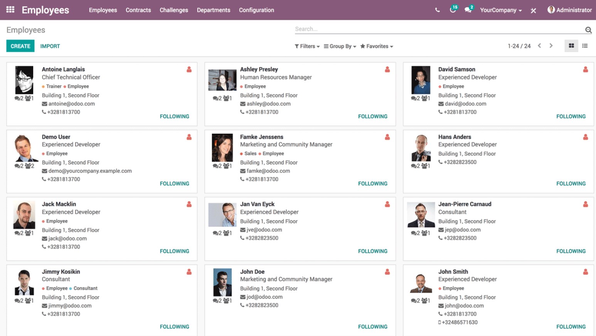Click Chief Technical Officer job title
596x336 pixels.
[x=71, y=77]
